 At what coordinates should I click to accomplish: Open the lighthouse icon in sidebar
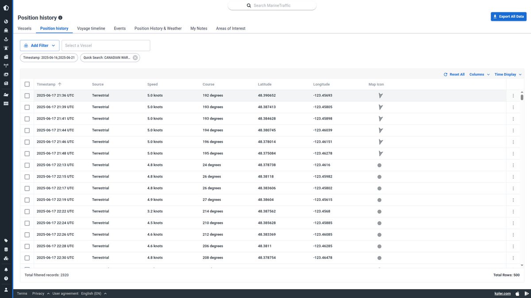(x=6, y=48)
